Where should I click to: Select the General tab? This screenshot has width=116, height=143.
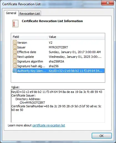tap(11, 13)
